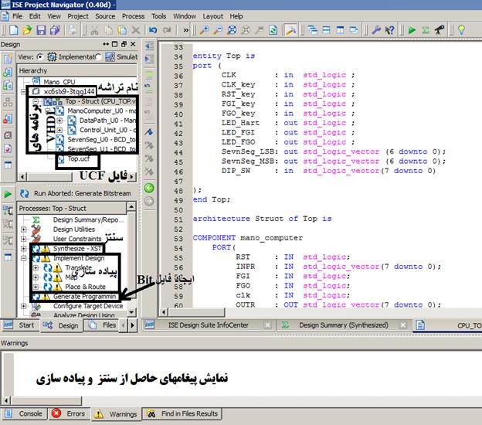Open the Design Summary (Synthesized) tab

click(344, 325)
